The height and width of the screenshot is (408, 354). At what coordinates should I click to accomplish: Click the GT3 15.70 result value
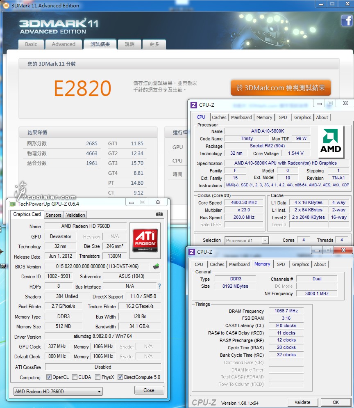point(137,163)
